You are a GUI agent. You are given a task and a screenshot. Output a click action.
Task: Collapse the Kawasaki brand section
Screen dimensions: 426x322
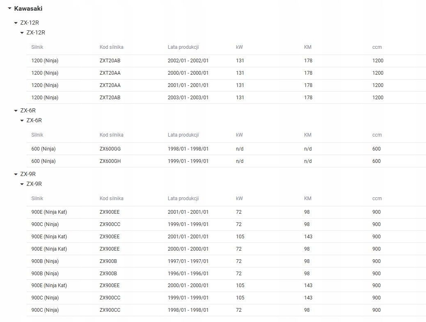(9, 9)
